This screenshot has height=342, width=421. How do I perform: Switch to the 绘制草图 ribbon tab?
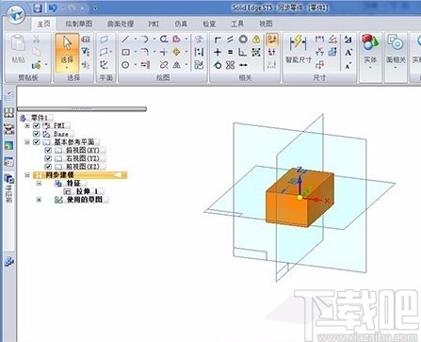[x=79, y=24]
